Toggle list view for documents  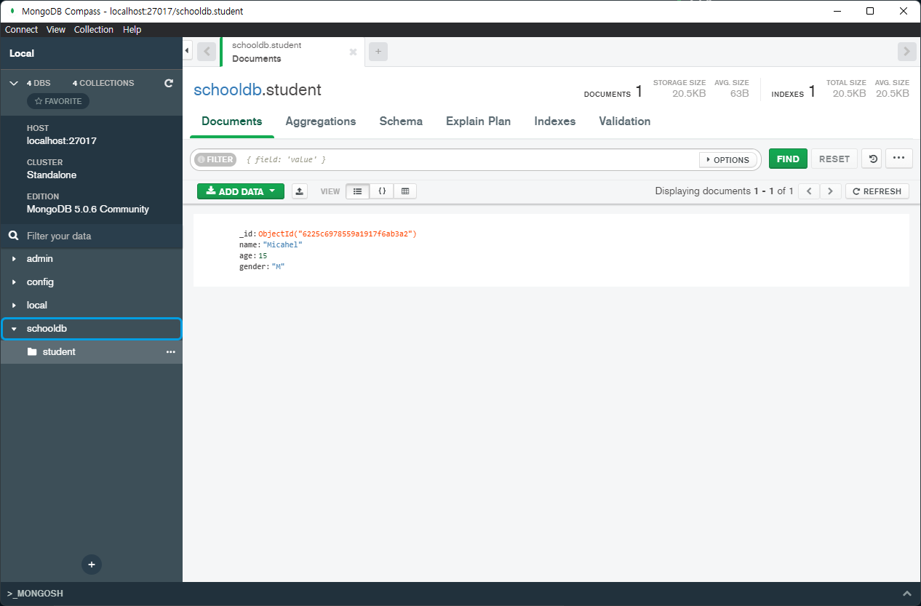click(x=357, y=191)
